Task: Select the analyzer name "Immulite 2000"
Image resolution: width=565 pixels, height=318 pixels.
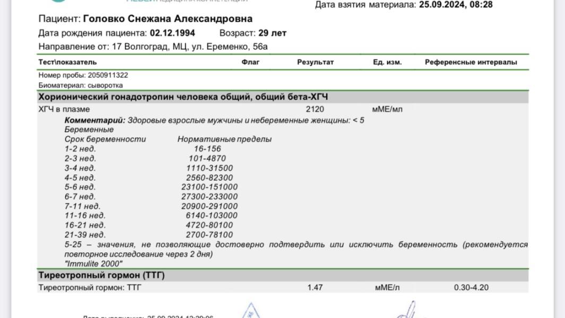Action: [93, 263]
